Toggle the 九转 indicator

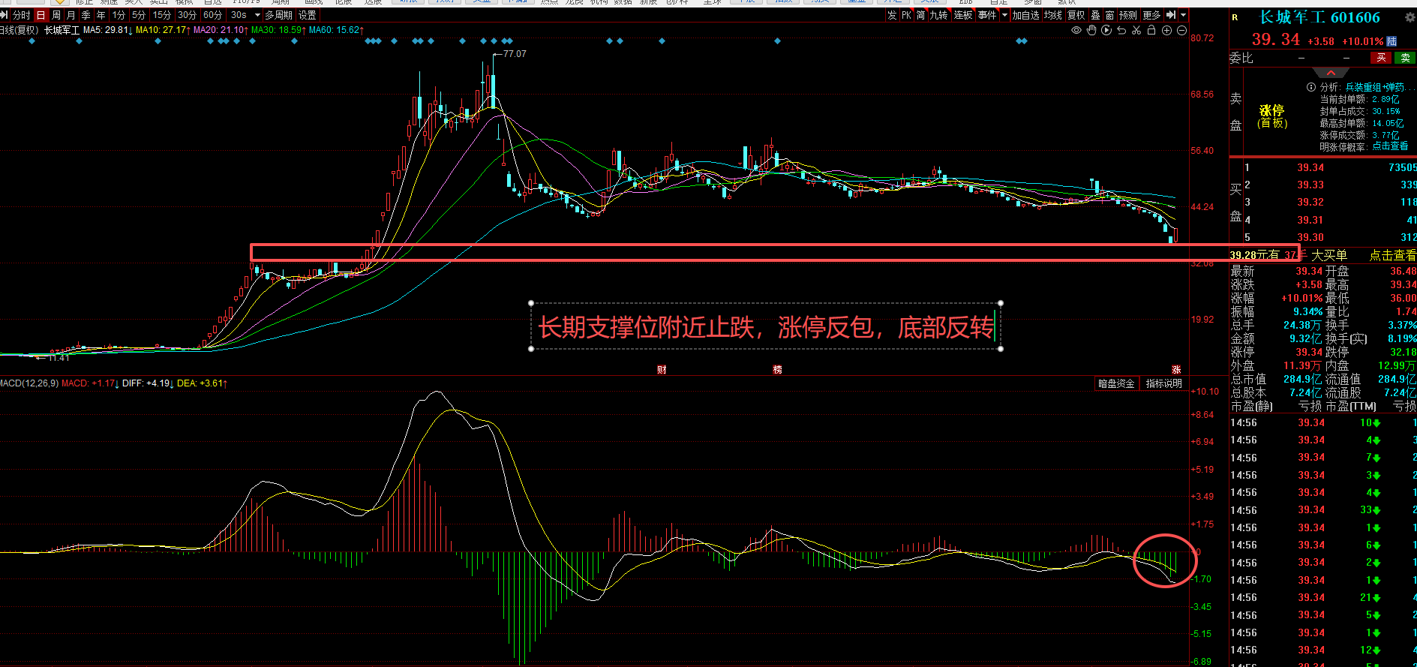(x=938, y=15)
